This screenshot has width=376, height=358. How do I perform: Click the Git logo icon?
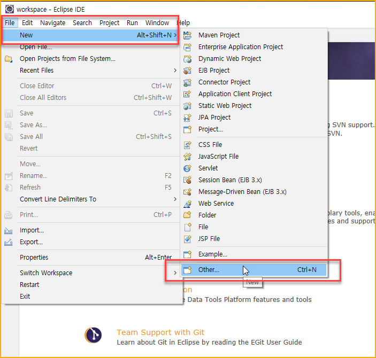pyautogui.click(x=93, y=335)
